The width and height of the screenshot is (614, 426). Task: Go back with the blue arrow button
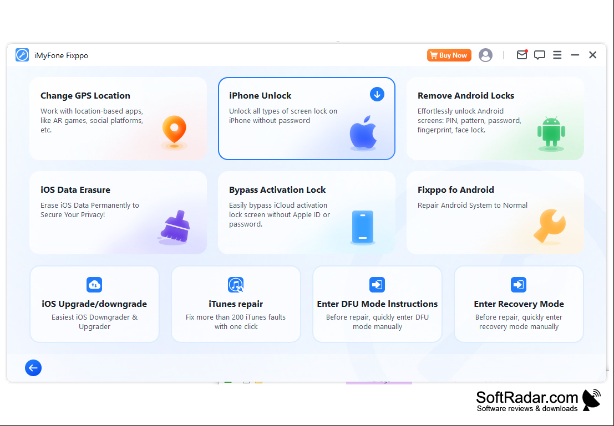click(x=33, y=368)
